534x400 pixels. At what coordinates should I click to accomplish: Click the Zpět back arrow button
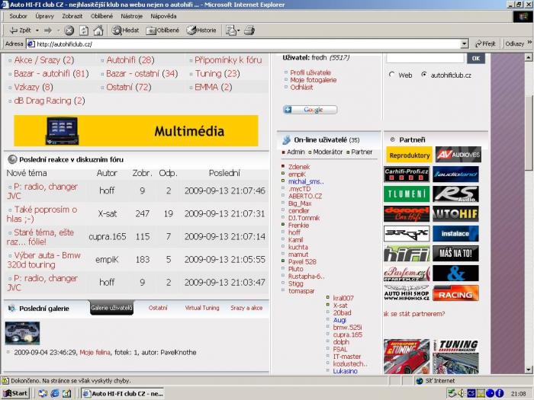pos(19,30)
